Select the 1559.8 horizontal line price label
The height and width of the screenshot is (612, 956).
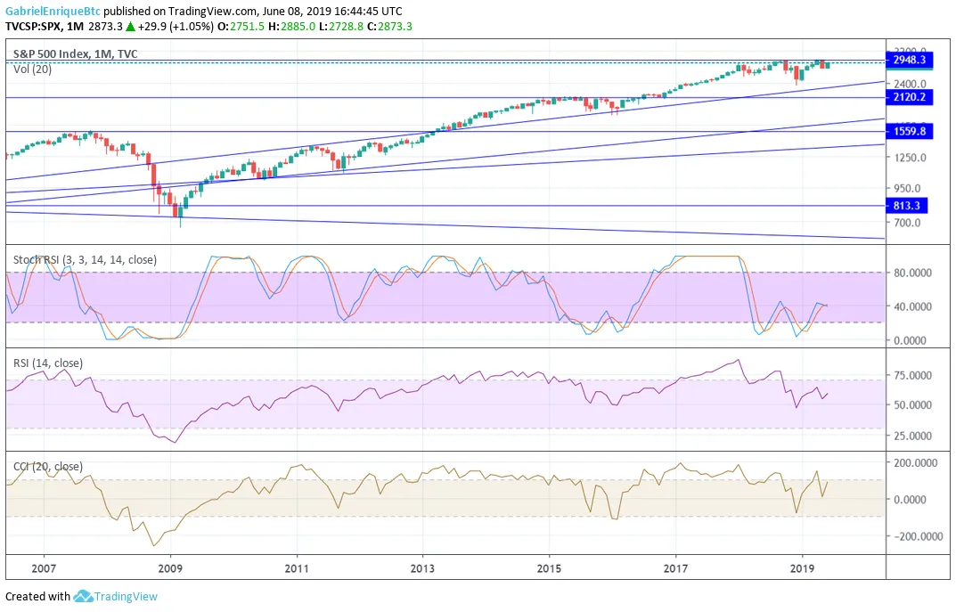[x=909, y=131]
